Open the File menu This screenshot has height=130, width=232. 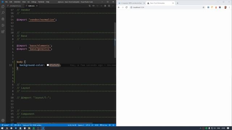(6, 2)
